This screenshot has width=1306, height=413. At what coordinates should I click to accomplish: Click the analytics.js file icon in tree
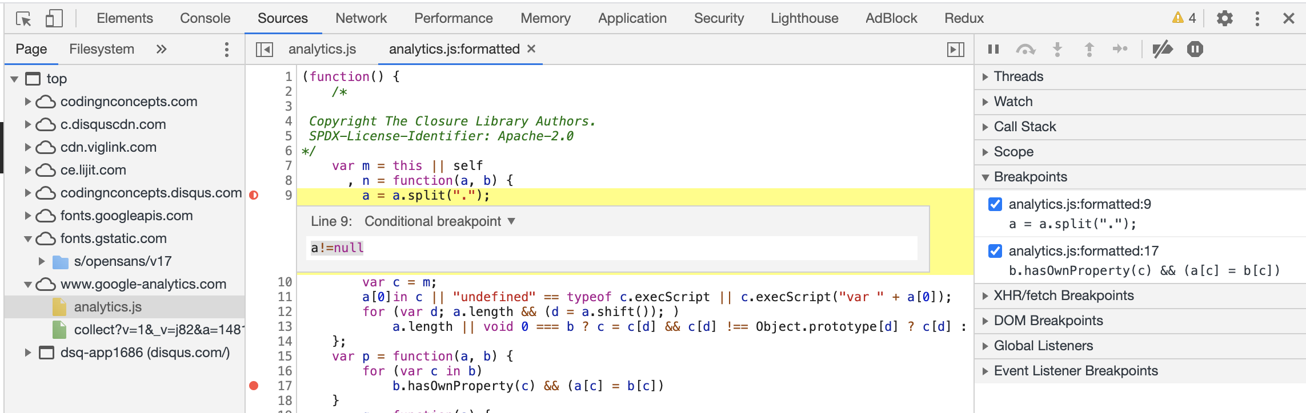[59, 307]
